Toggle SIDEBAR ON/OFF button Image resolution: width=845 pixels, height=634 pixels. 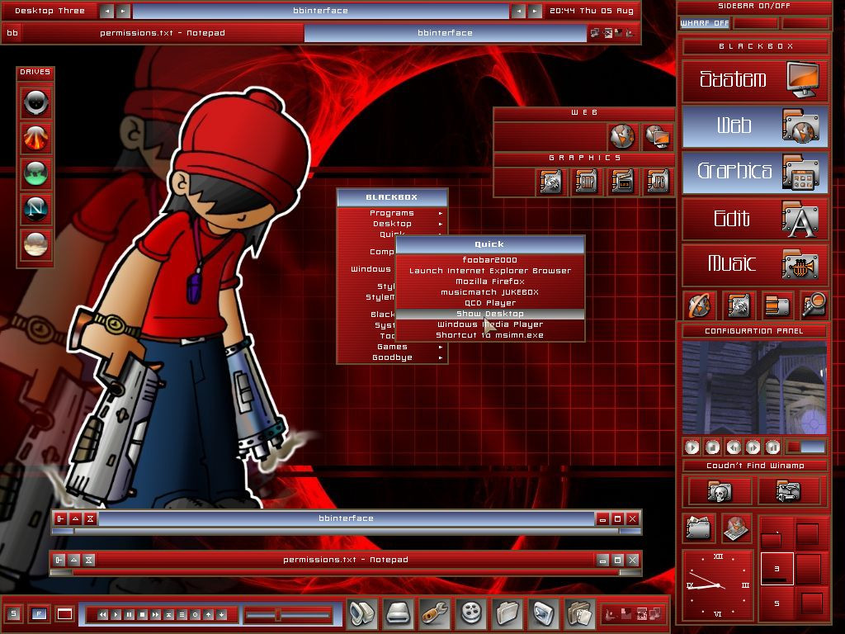[753, 6]
